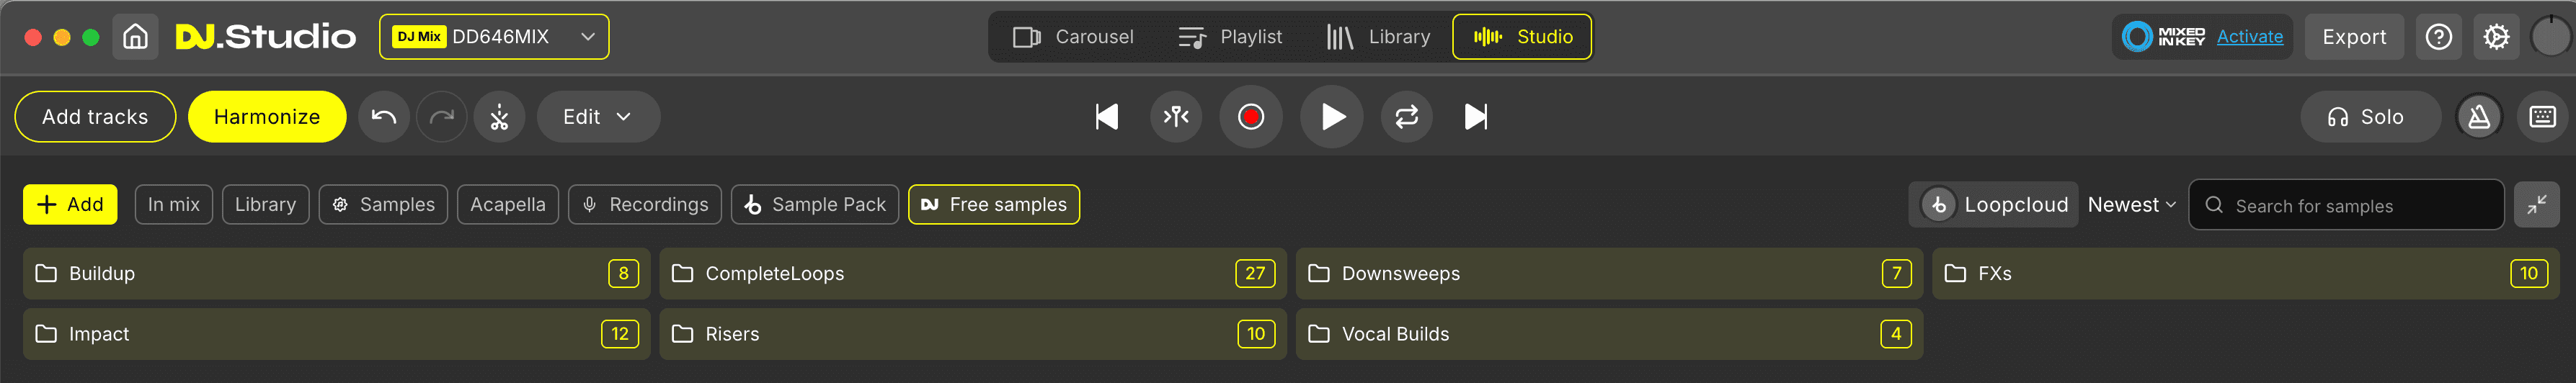Click the Activate Mixed In Key link
Image resolution: width=2576 pixels, height=383 pixels.
[2249, 37]
